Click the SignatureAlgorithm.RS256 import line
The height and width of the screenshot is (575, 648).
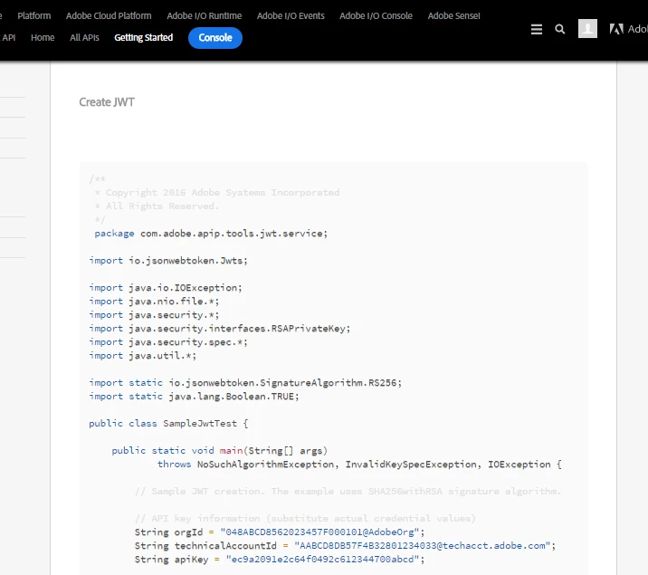pyautogui.click(x=245, y=383)
